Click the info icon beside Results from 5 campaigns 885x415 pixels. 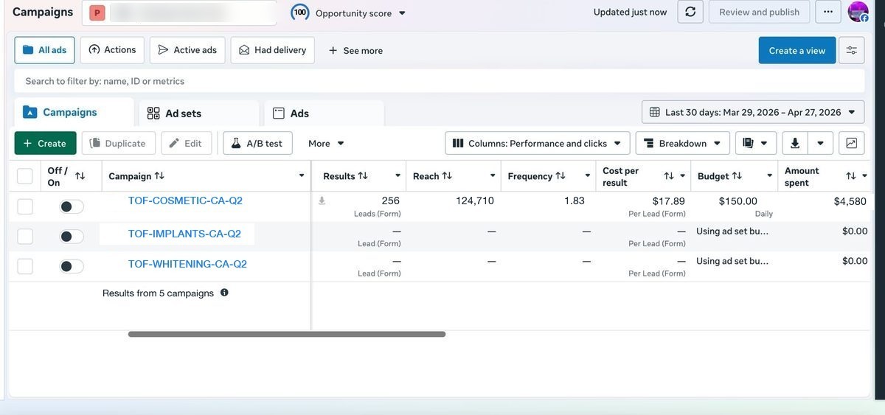point(224,293)
